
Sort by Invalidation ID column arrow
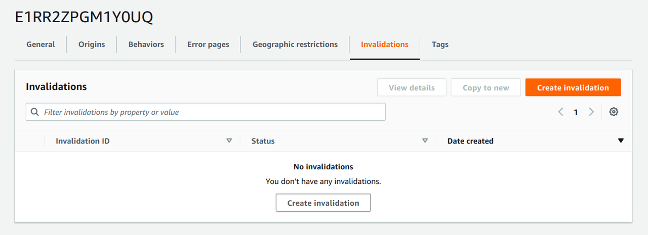(x=229, y=141)
